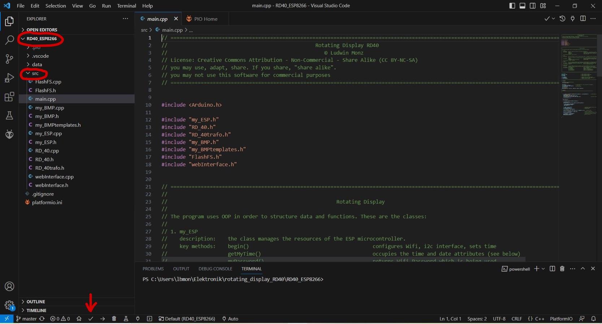Click the remote window icon in status bar

7,319
